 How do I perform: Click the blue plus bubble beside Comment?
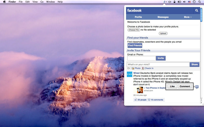click(x=197, y=87)
